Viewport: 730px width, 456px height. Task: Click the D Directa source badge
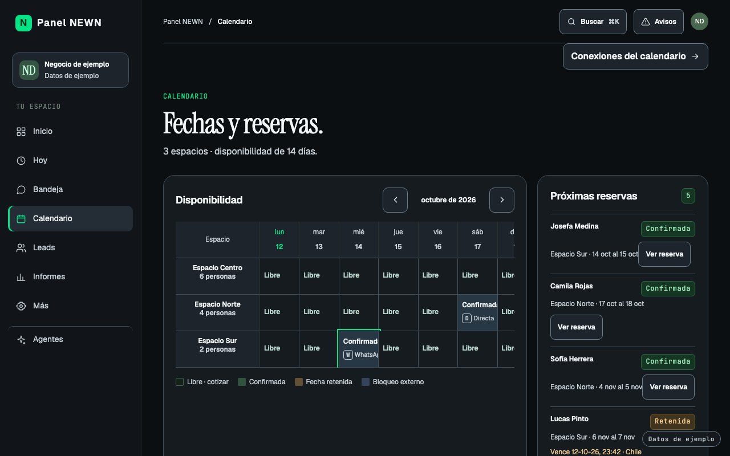click(x=467, y=318)
